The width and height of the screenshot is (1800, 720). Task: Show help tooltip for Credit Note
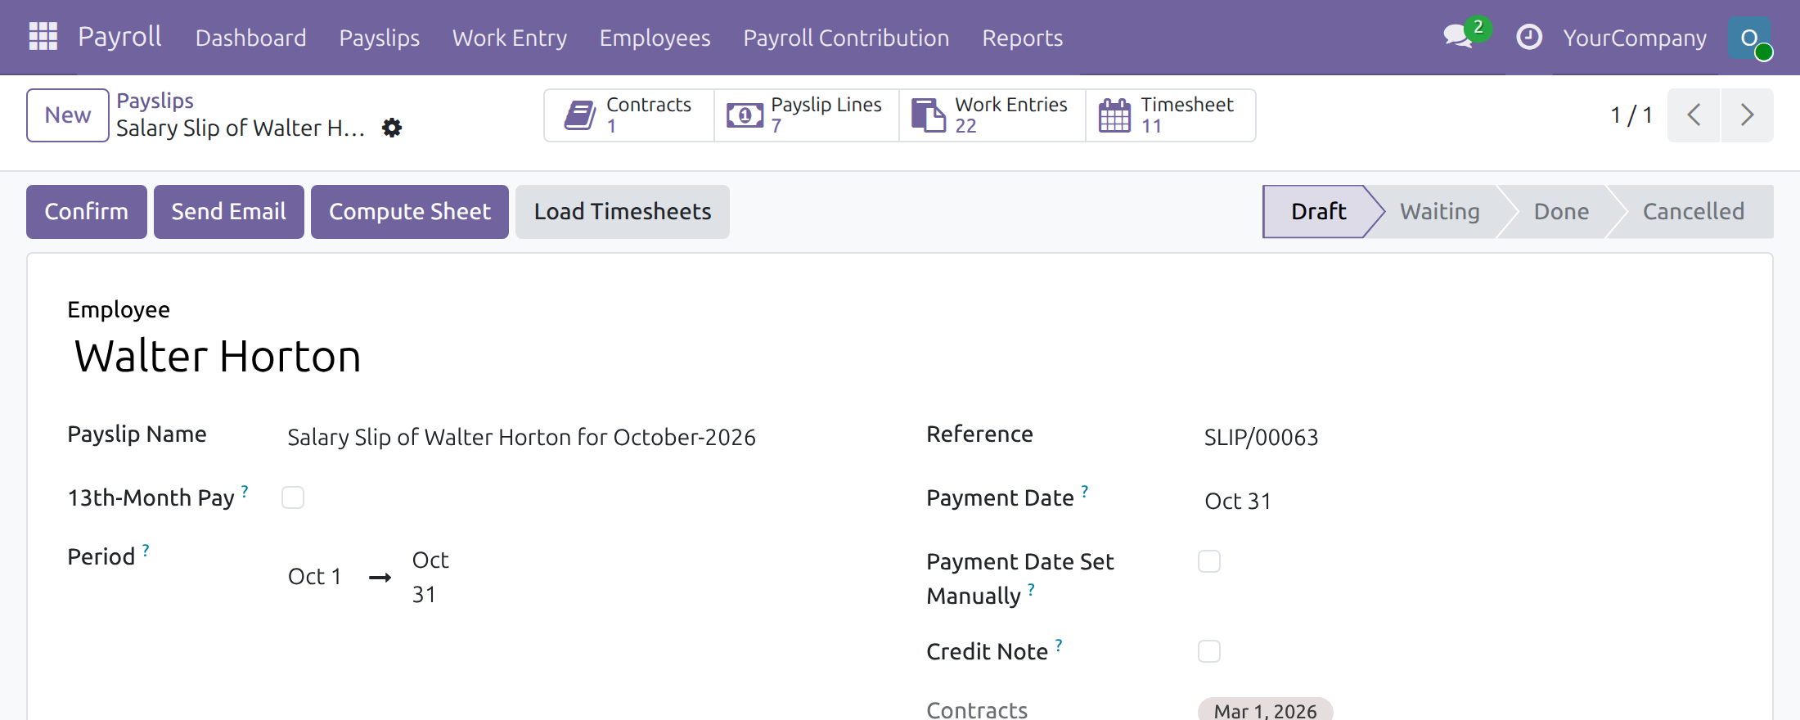[1059, 646]
